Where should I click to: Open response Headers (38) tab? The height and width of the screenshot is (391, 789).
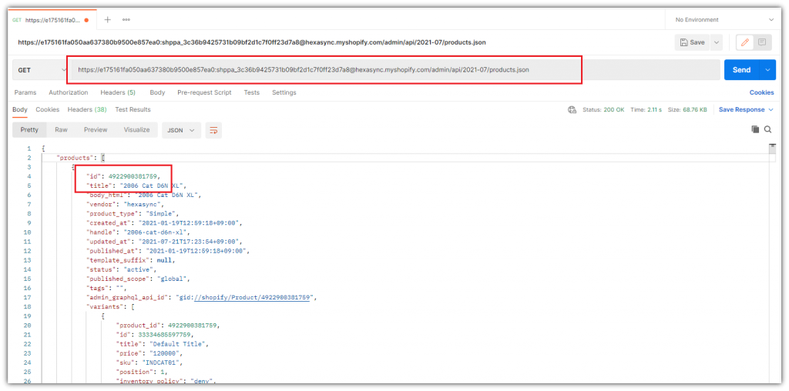(x=87, y=109)
